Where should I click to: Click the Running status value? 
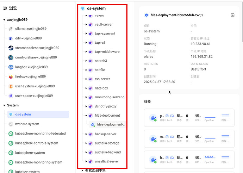150,44
